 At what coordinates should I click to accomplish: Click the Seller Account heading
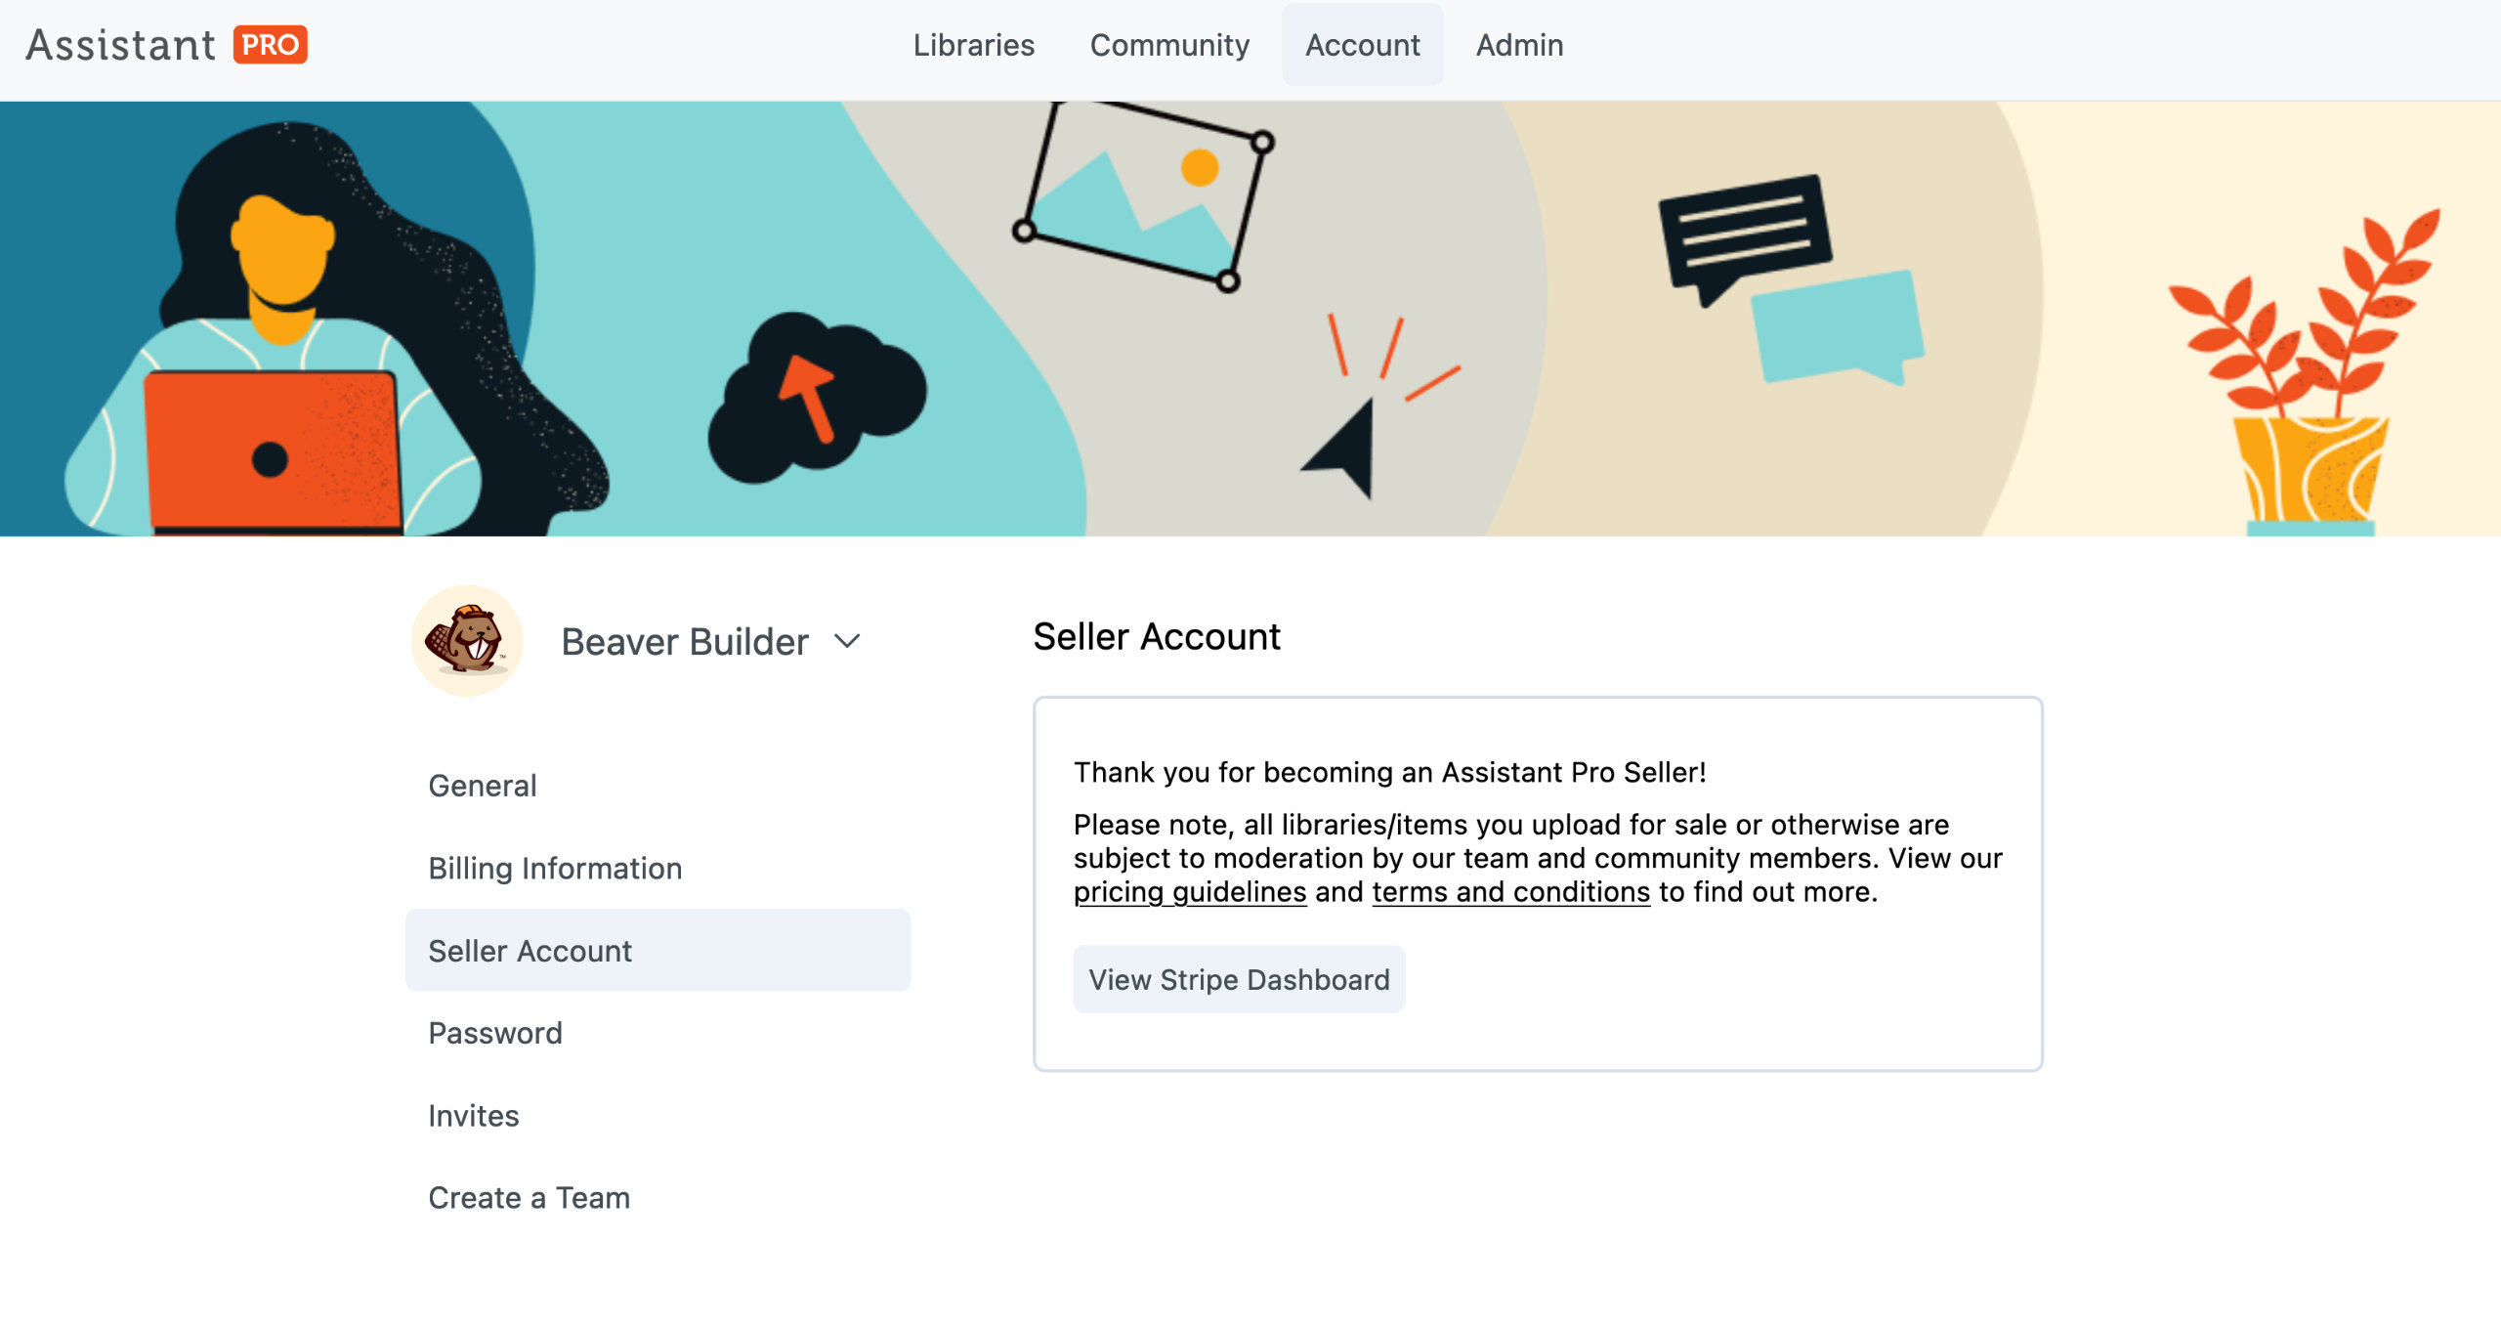point(1158,637)
